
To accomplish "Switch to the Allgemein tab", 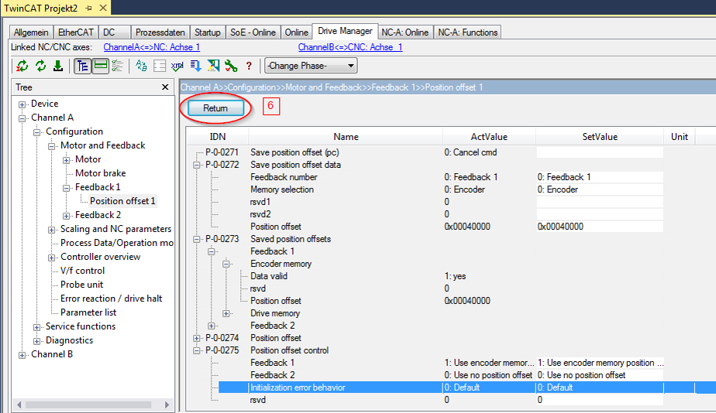I will 31,32.
